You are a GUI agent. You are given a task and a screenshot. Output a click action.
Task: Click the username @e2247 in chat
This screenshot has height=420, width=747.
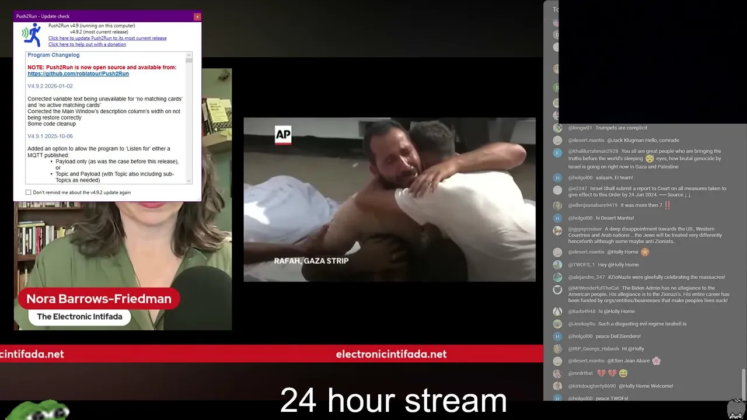pyautogui.click(x=577, y=188)
